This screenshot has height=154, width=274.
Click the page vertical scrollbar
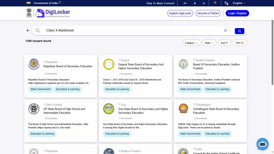click(x=272, y=52)
